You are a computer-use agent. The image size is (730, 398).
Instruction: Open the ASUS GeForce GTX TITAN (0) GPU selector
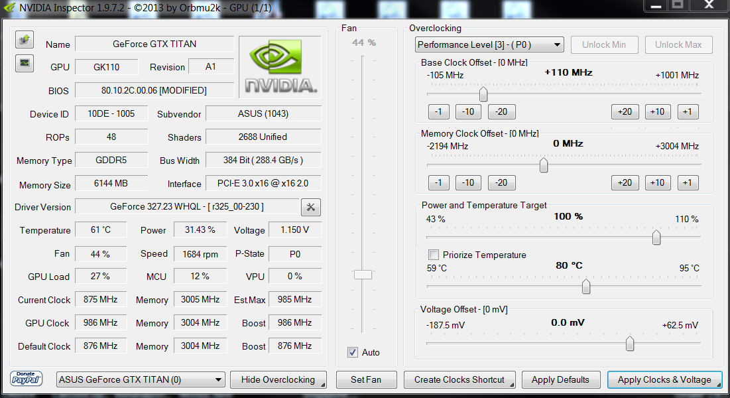(x=141, y=379)
